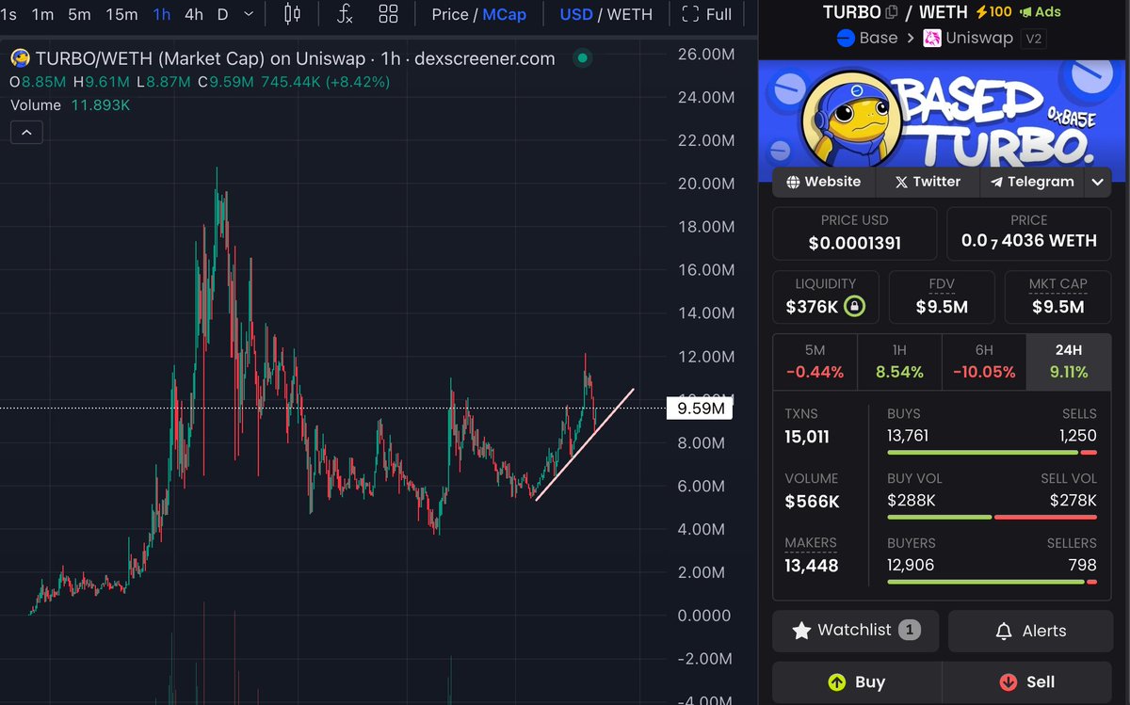Click the liquidity lock icon
Image resolution: width=1130 pixels, height=705 pixels.
pos(854,307)
